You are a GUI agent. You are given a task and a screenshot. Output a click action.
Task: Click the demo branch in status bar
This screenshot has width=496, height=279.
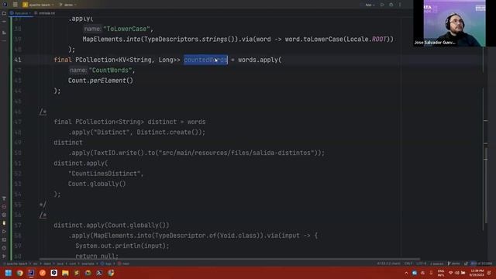(x=453, y=263)
